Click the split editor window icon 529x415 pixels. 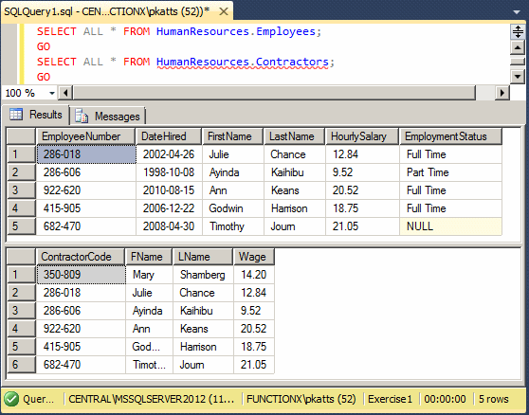click(518, 31)
